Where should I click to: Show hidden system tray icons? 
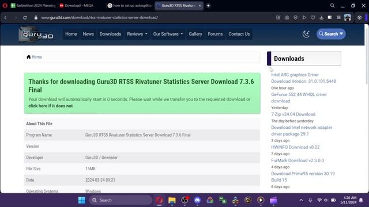click(x=301, y=200)
